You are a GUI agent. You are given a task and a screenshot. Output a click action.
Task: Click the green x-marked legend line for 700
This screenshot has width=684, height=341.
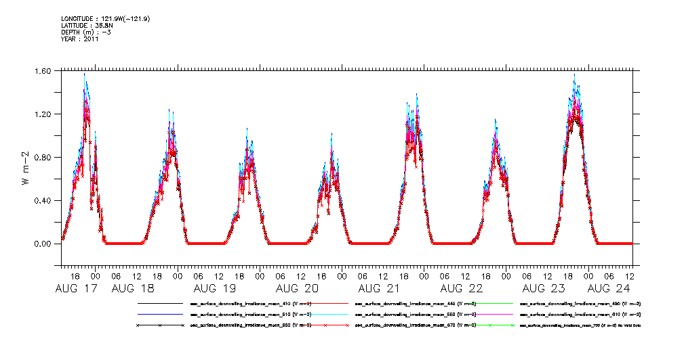(x=490, y=325)
